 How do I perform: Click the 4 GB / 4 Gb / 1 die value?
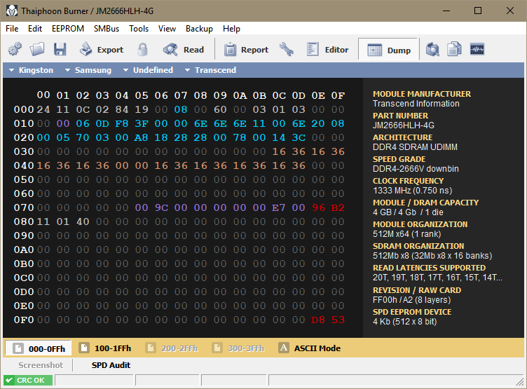click(x=408, y=212)
